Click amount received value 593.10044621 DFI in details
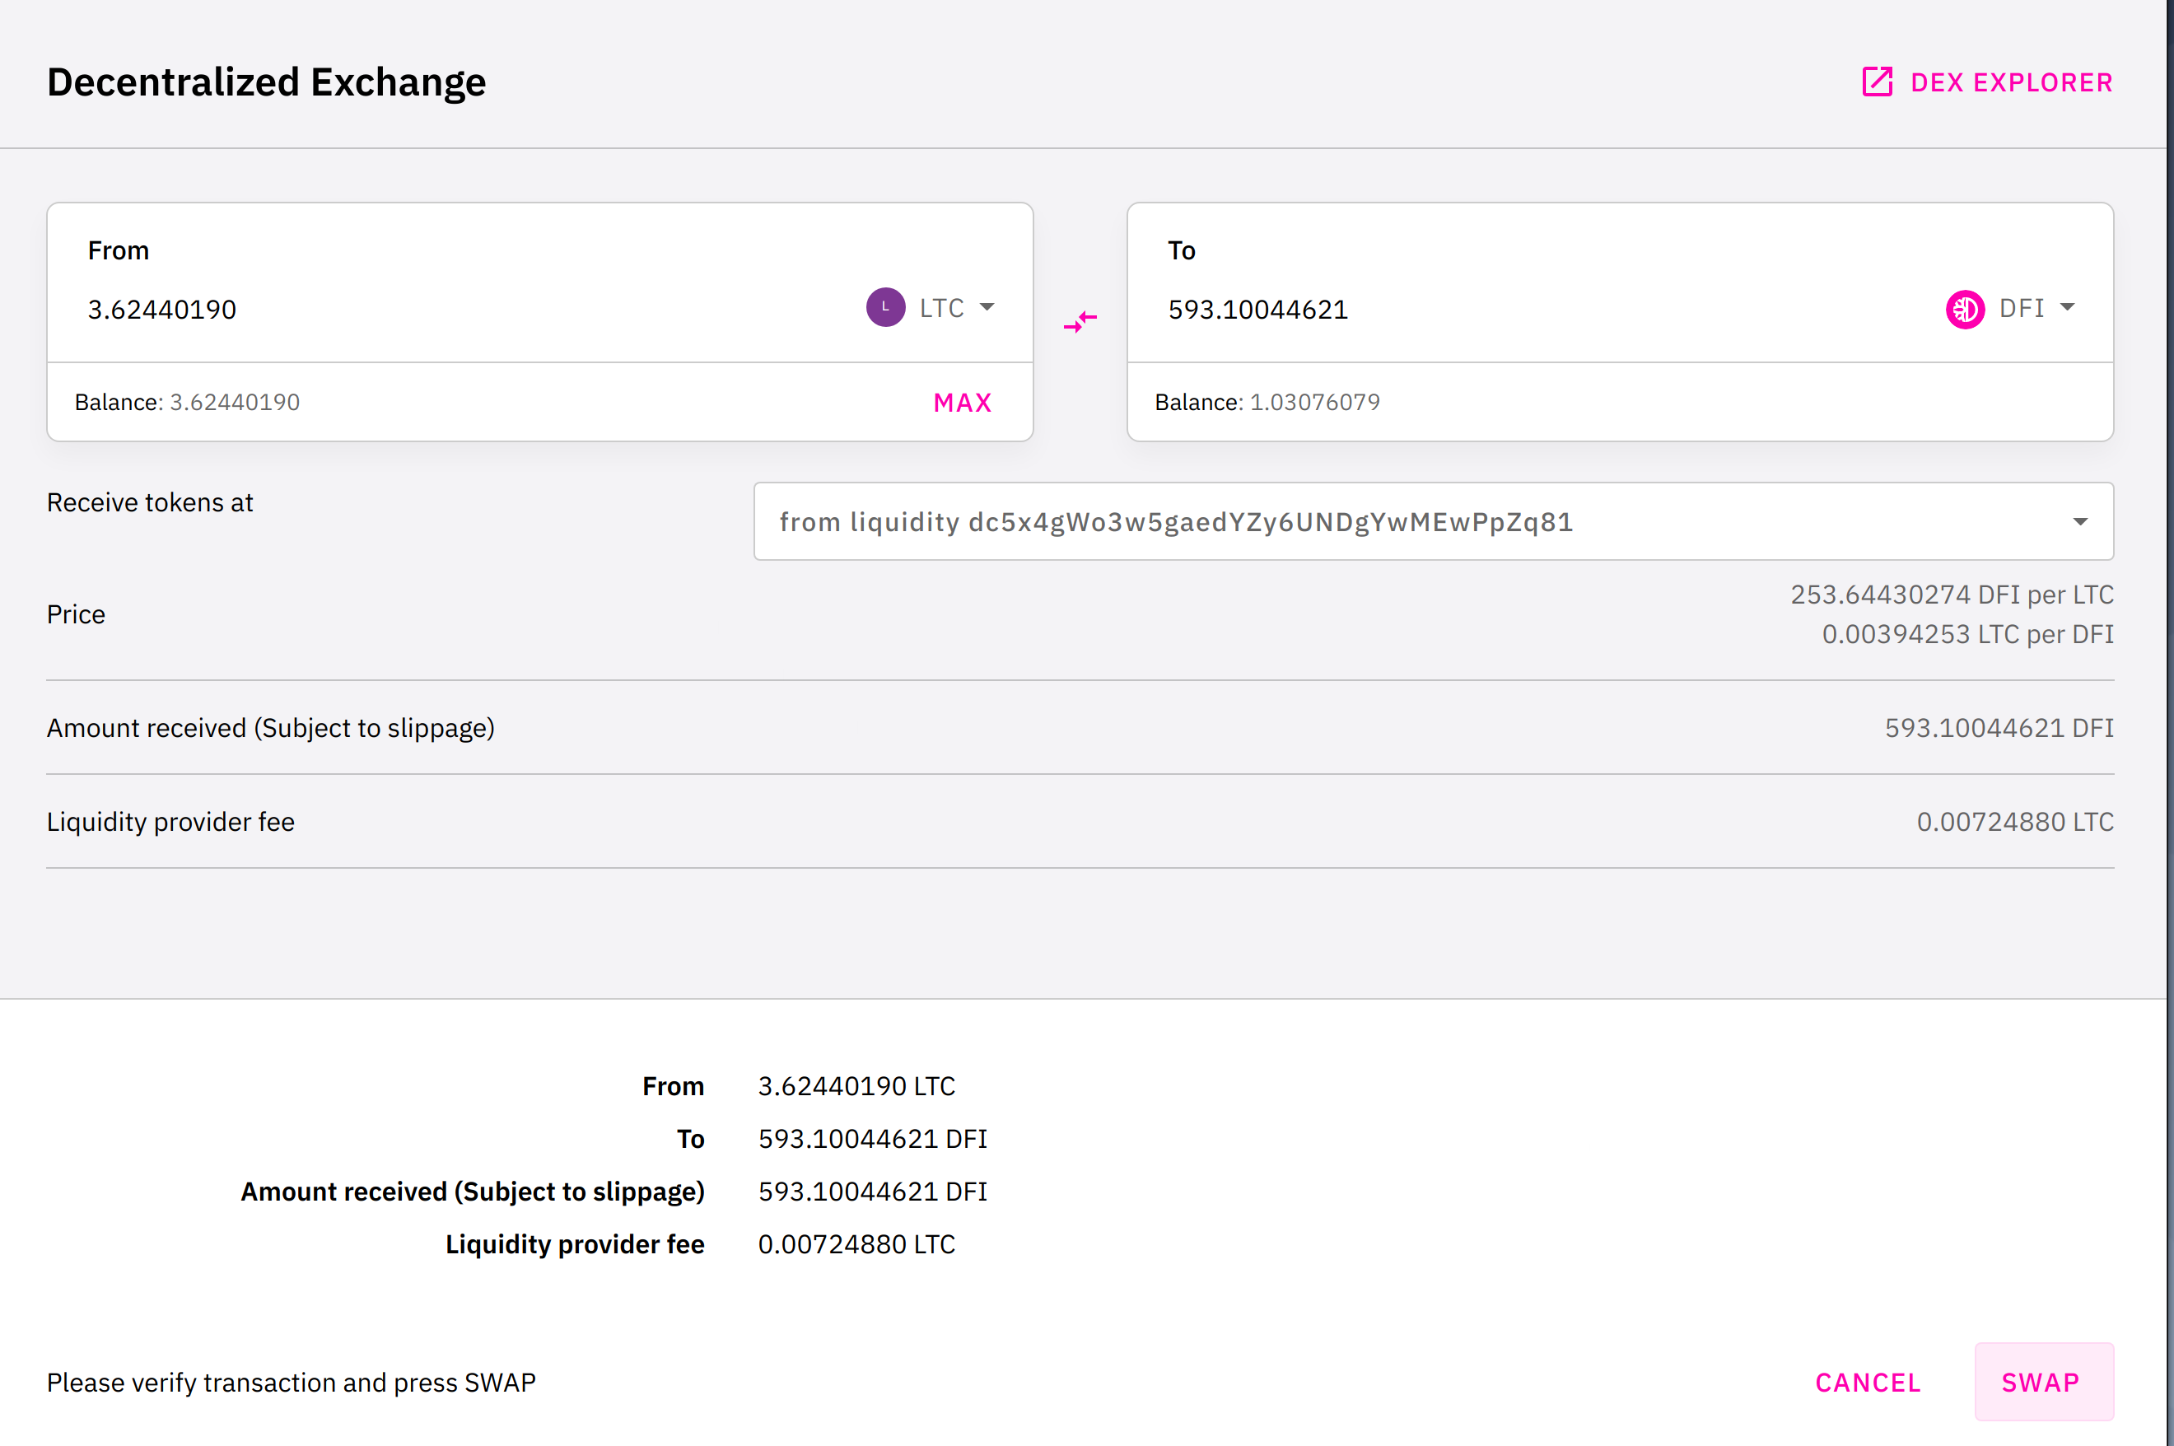 point(1999,728)
